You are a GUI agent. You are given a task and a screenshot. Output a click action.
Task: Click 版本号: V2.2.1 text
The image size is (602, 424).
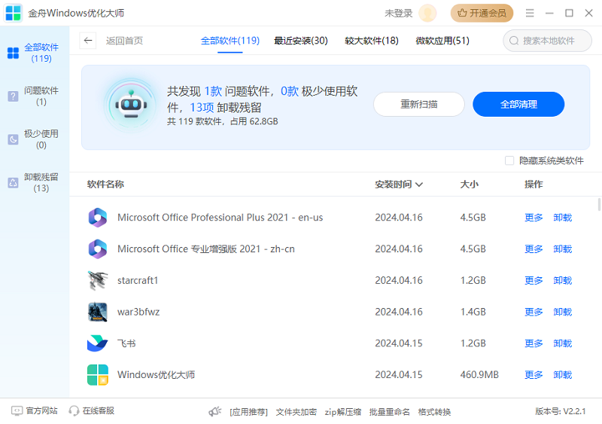pos(560,411)
